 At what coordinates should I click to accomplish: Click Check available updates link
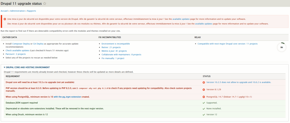point(18,50)
